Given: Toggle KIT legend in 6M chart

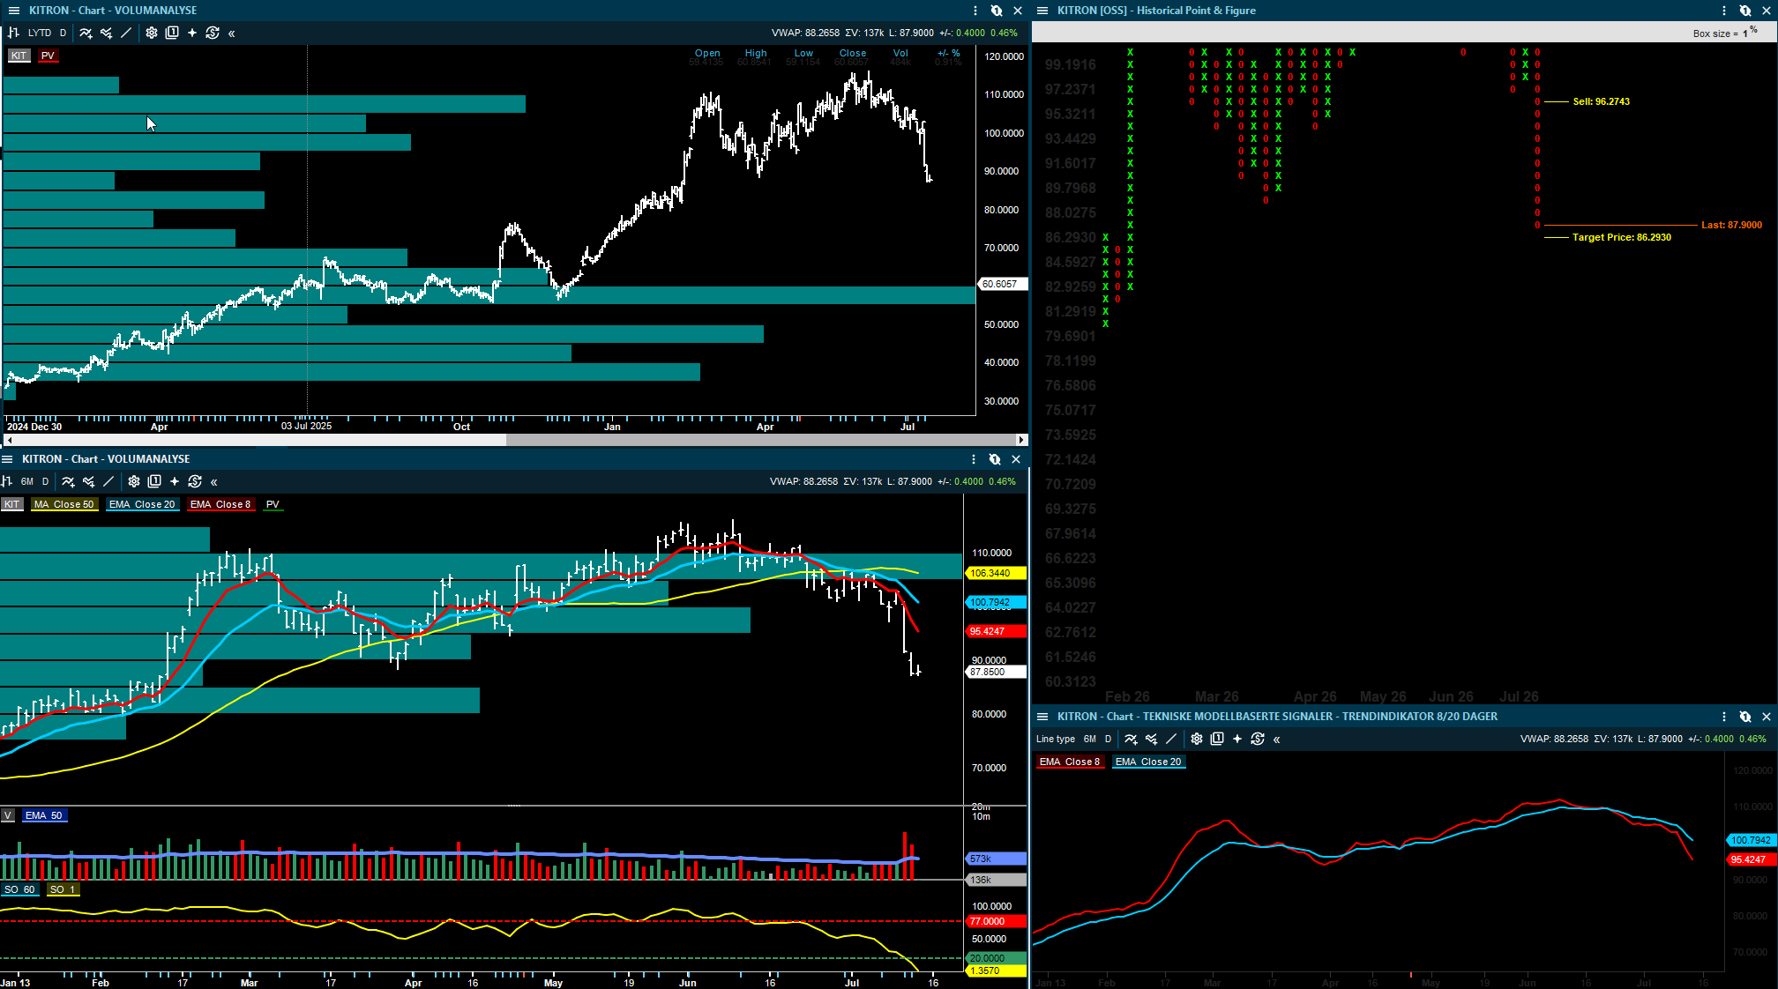Looking at the screenshot, I should click(11, 504).
